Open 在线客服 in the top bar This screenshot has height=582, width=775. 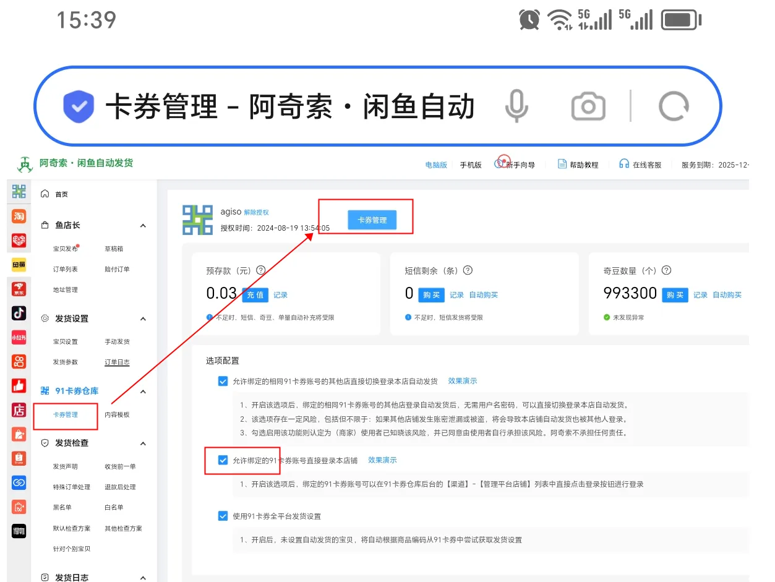641,165
